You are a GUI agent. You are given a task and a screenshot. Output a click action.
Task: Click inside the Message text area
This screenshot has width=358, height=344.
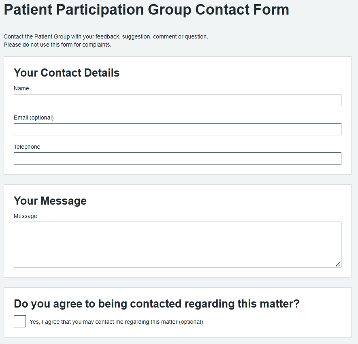pyautogui.click(x=177, y=244)
